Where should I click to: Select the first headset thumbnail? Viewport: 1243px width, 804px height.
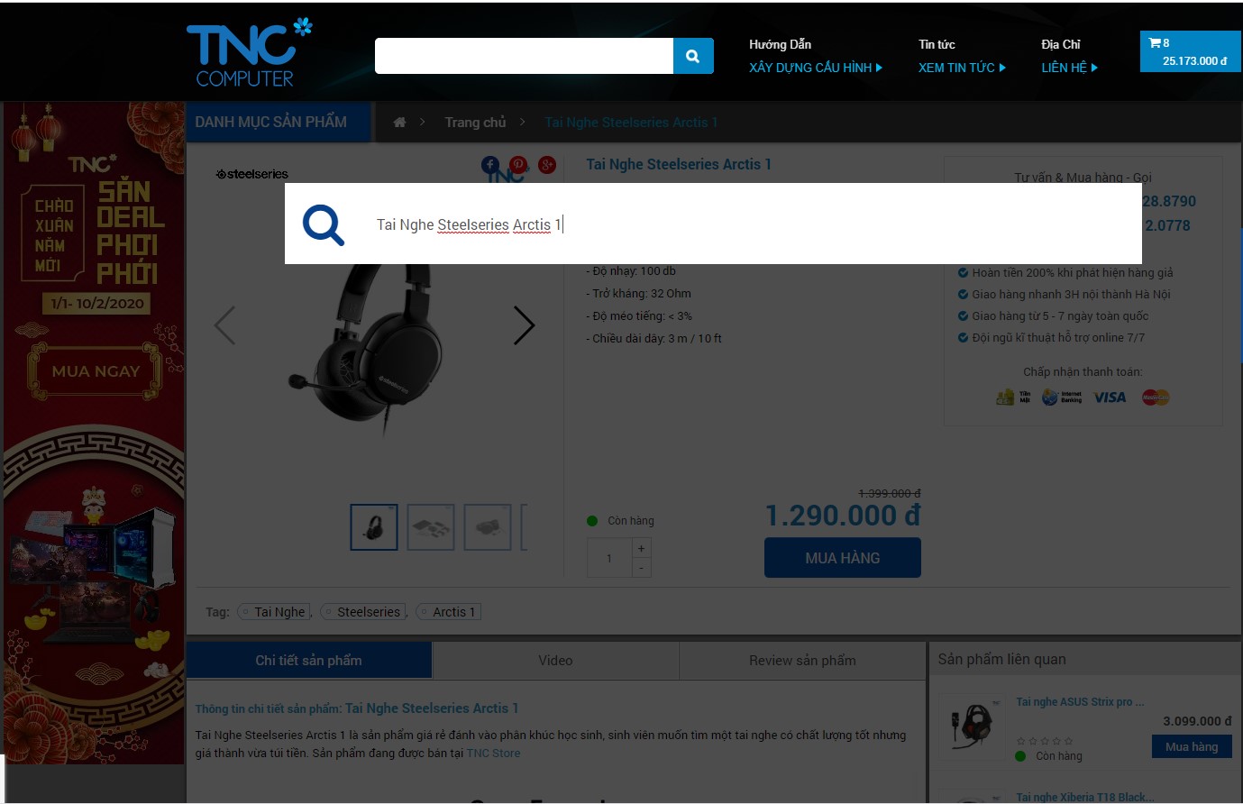coord(374,527)
